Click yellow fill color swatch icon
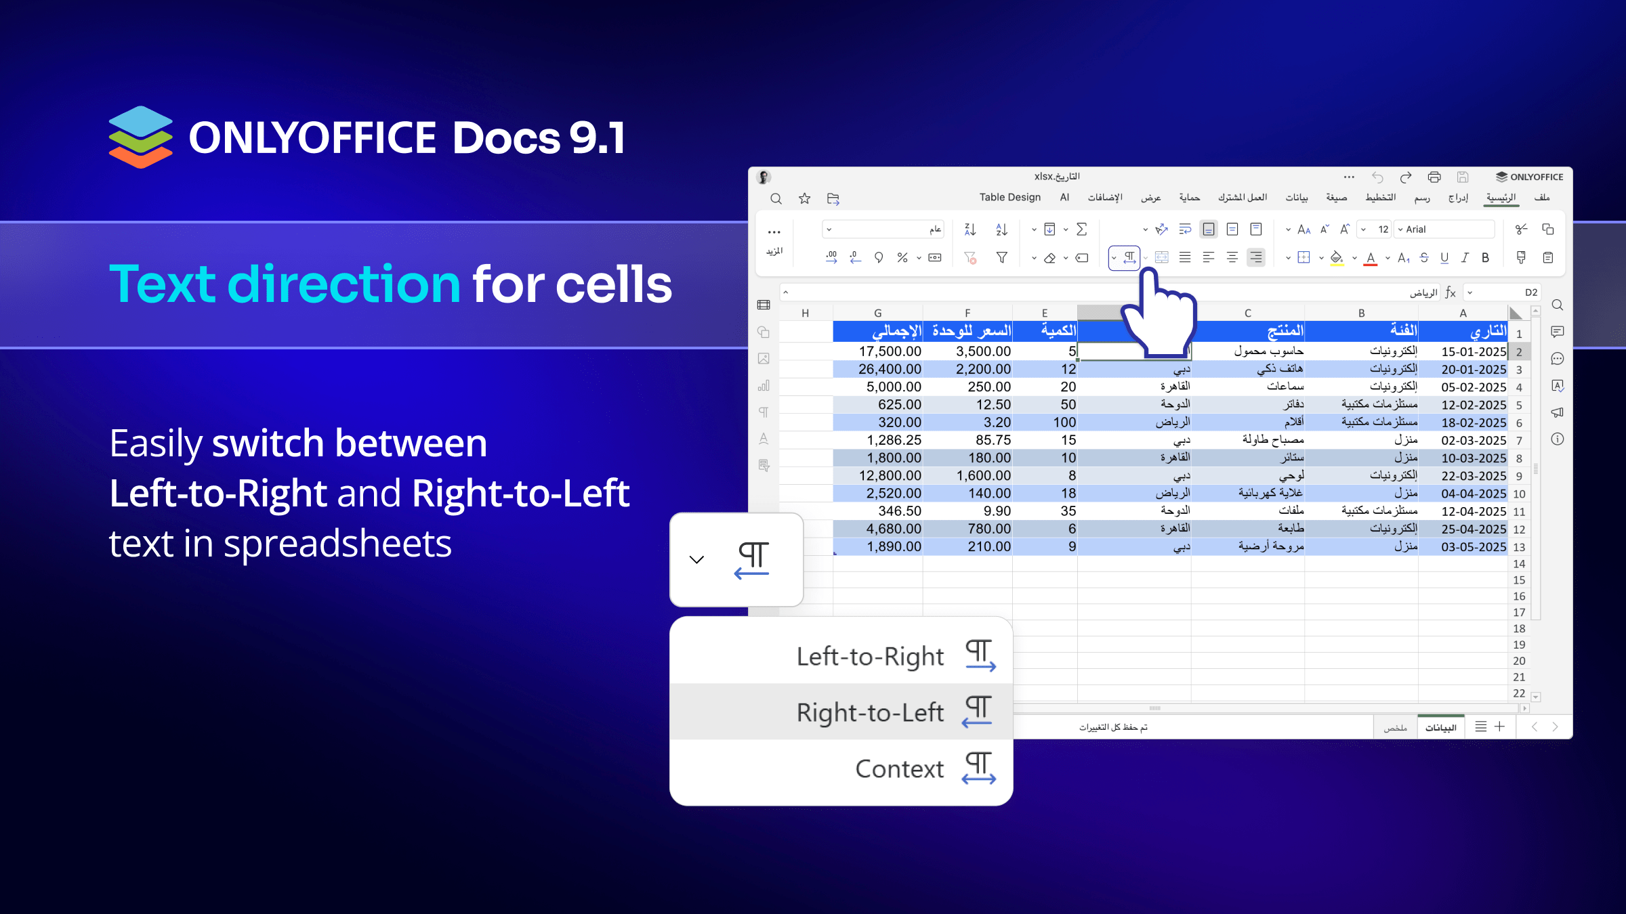This screenshot has height=914, width=1626. point(1337,258)
